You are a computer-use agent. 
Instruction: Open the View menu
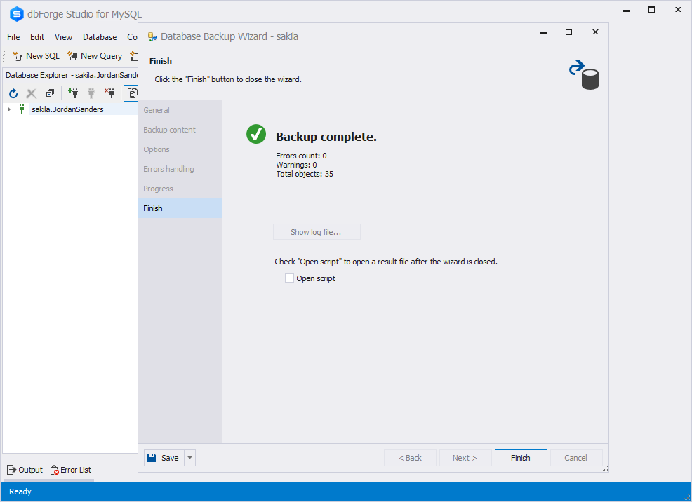(x=63, y=37)
